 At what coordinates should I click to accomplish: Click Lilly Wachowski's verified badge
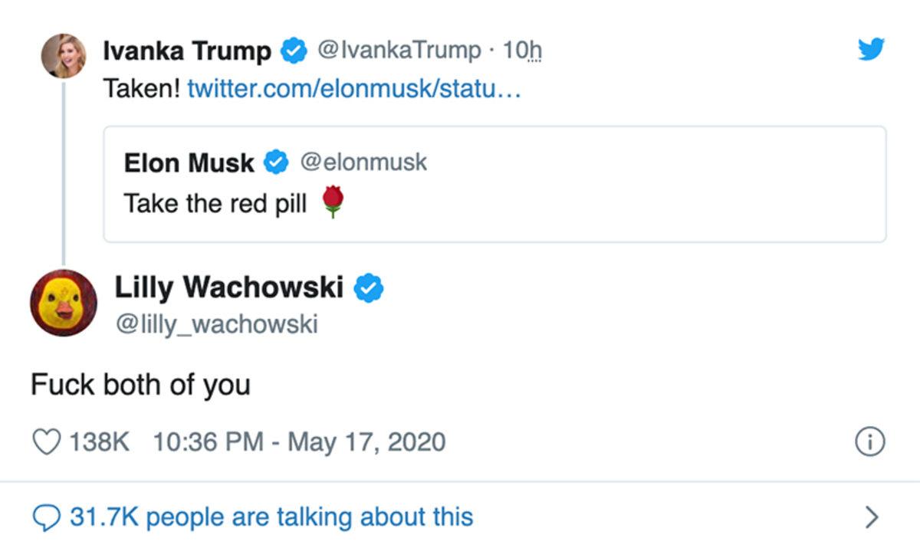tap(368, 287)
